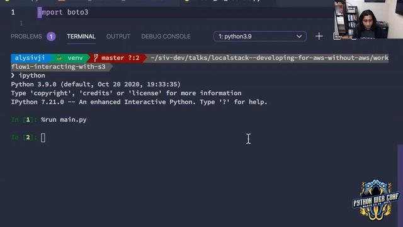This screenshot has height=227, width=403.
Task: Click the copyright credits license info line
Action: pyautogui.click(x=126, y=93)
